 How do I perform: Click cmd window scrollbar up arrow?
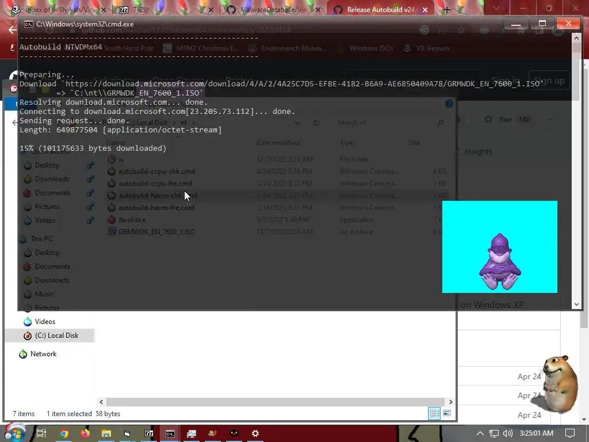(x=576, y=37)
